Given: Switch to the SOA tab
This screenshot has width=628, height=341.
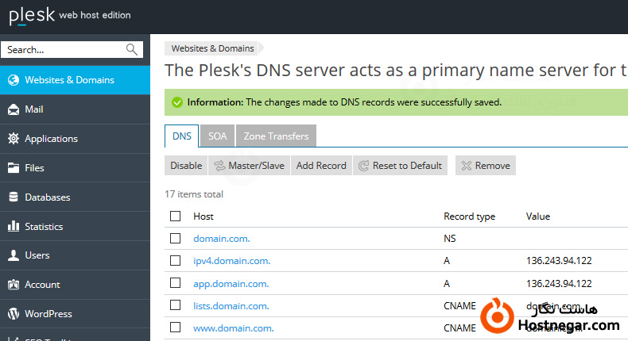Looking at the screenshot, I should [x=217, y=136].
